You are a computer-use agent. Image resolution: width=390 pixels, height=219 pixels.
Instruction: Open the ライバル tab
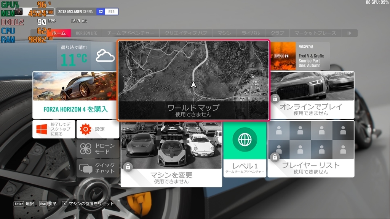251,33
